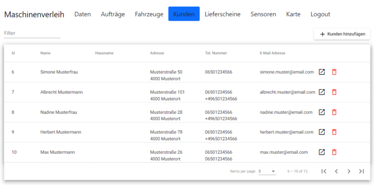Click address Musterstraße 26
This screenshot has width=374, height=185.
point(166,152)
